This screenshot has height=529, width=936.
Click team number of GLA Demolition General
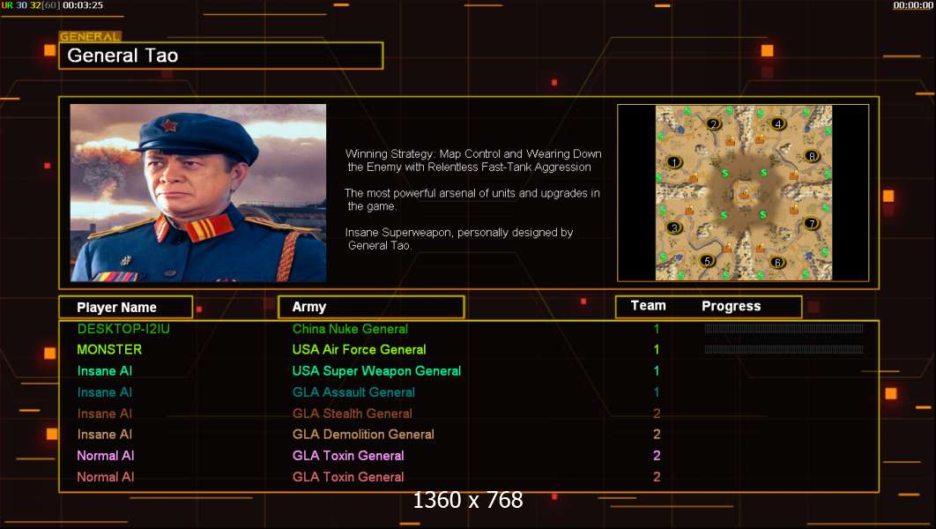657,434
